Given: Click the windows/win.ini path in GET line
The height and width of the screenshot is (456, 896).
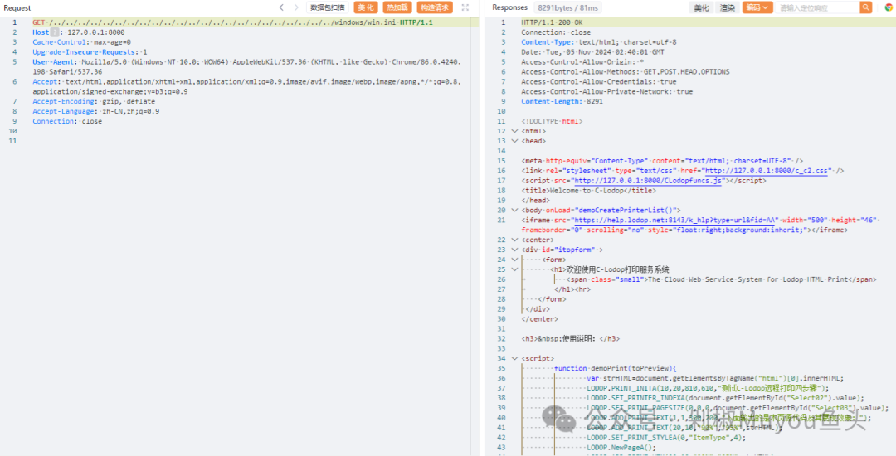Looking at the screenshot, I should click(x=364, y=23).
